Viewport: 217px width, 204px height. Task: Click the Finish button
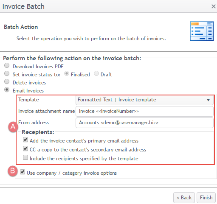click(x=206, y=198)
